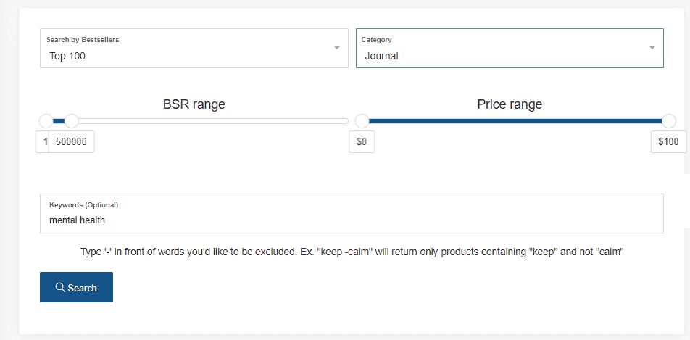Click the $100 price value box

668,142
